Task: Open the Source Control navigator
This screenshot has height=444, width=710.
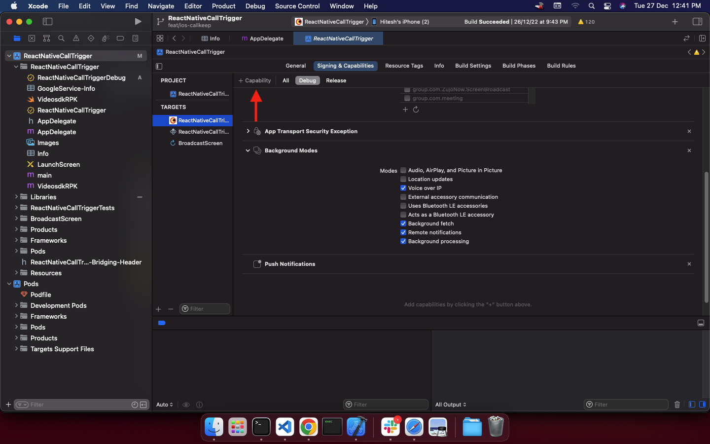Action: coord(32,38)
